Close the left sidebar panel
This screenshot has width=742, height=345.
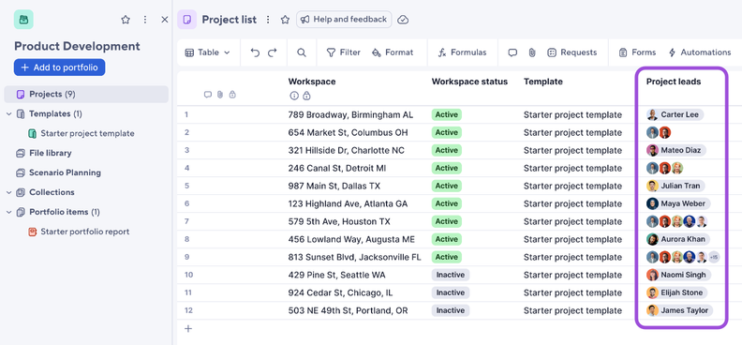165,20
